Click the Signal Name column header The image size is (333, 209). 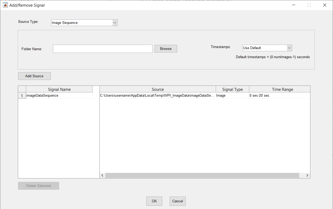click(x=59, y=89)
